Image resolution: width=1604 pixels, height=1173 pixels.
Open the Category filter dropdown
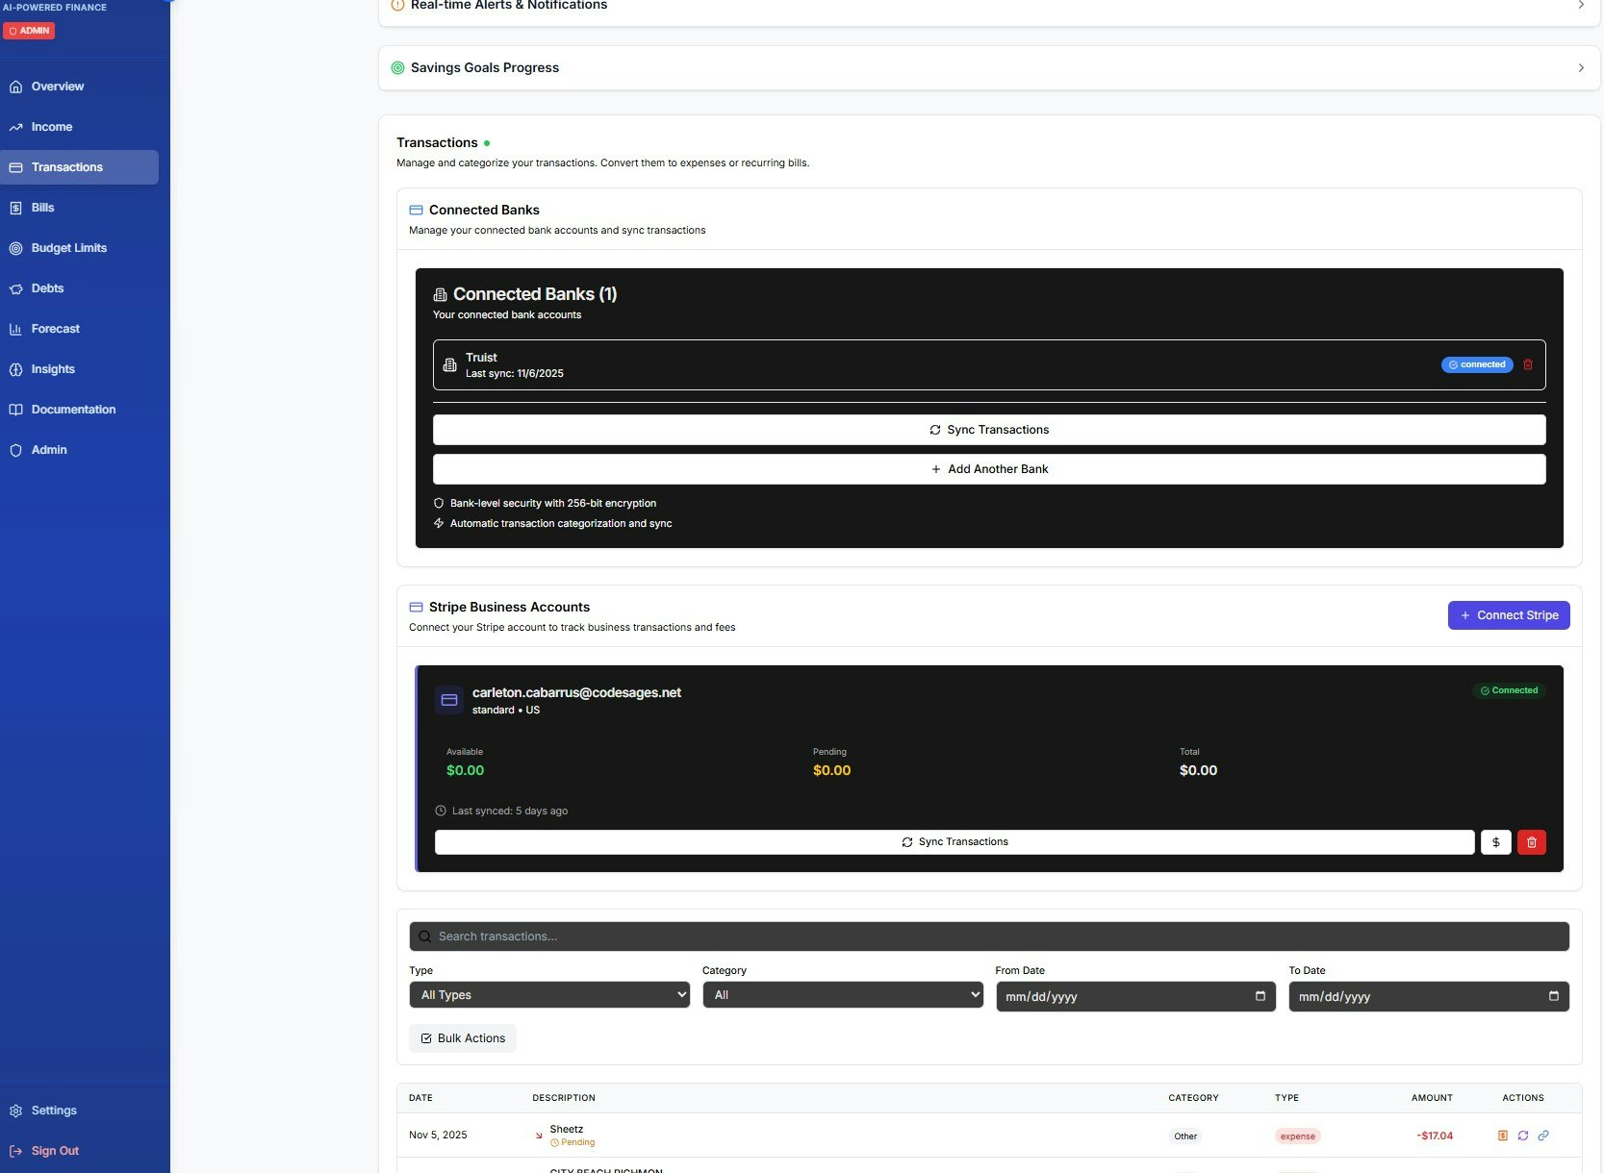(842, 995)
